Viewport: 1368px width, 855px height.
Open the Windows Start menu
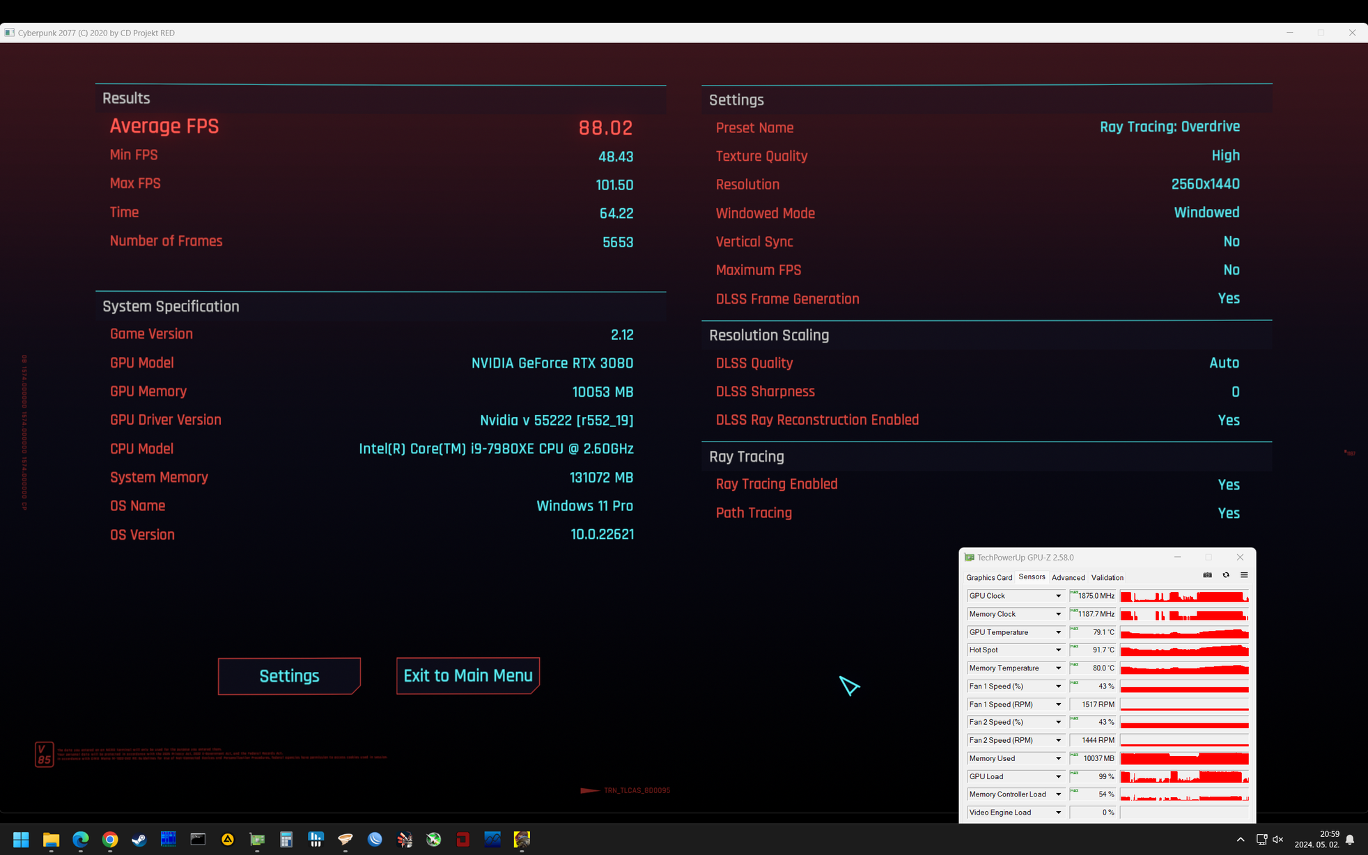tap(21, 839)
